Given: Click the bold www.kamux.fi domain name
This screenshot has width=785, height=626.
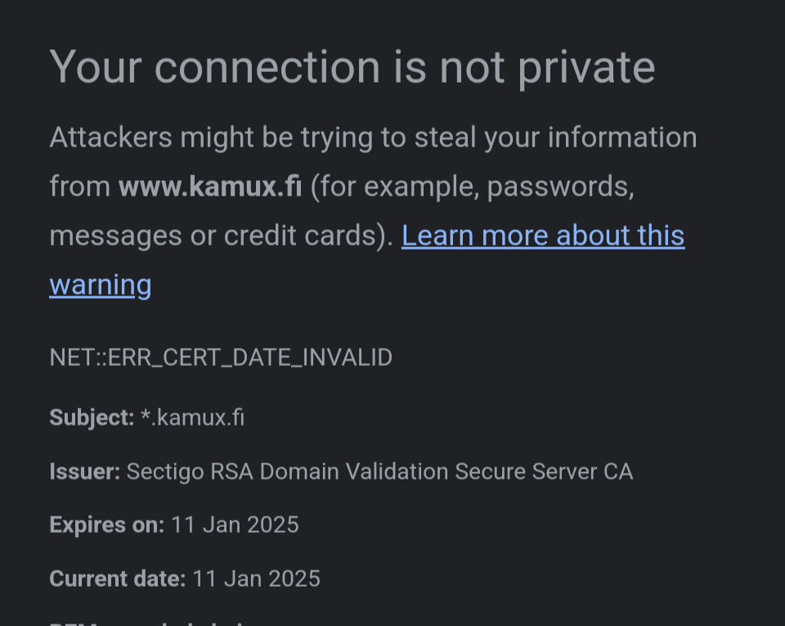Looking at the screenshot, I should pos(210,187).
